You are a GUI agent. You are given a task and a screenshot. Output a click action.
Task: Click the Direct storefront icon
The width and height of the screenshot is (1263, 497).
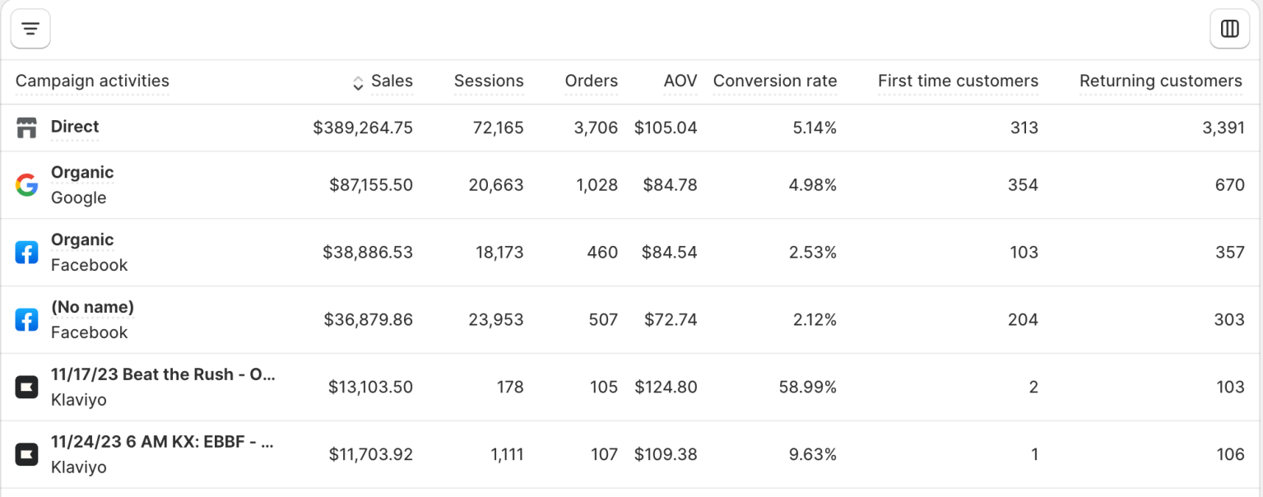click(27, 128)
